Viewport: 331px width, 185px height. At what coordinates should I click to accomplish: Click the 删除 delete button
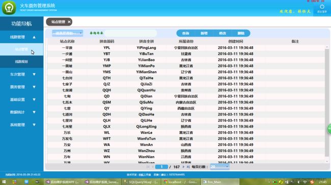pyautogui.click(x=241, y=34)
